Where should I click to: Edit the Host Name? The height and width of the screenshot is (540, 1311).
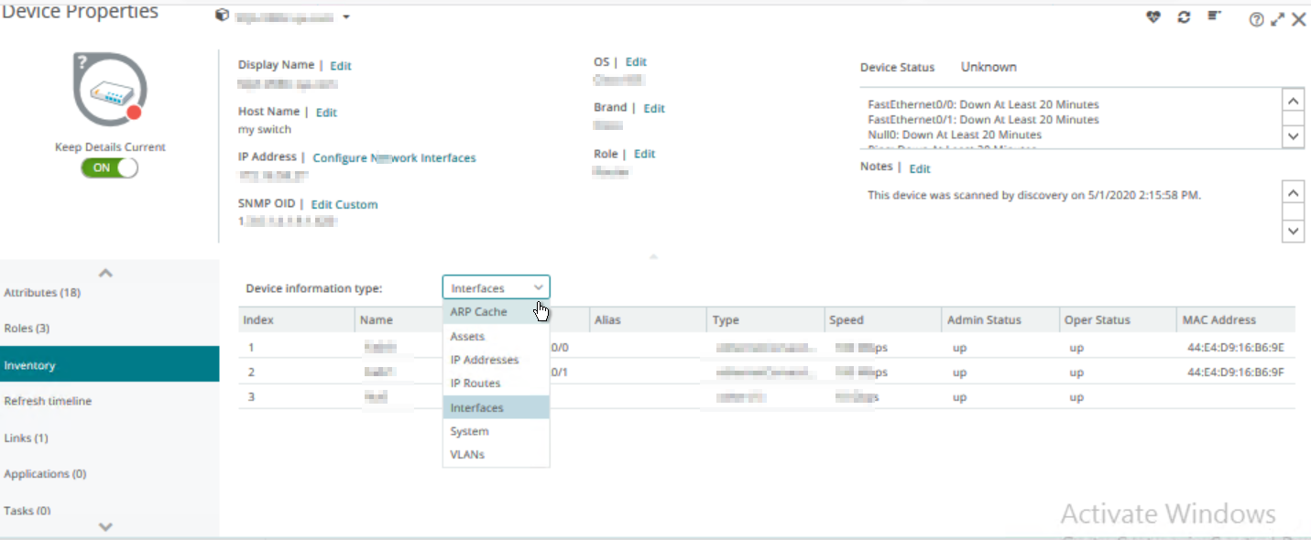pyautogui.click(x=326, y=113)
